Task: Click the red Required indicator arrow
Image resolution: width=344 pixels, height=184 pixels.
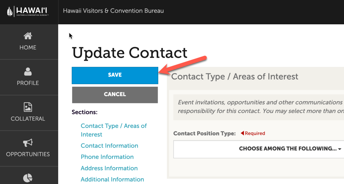Action: (242, 133)
